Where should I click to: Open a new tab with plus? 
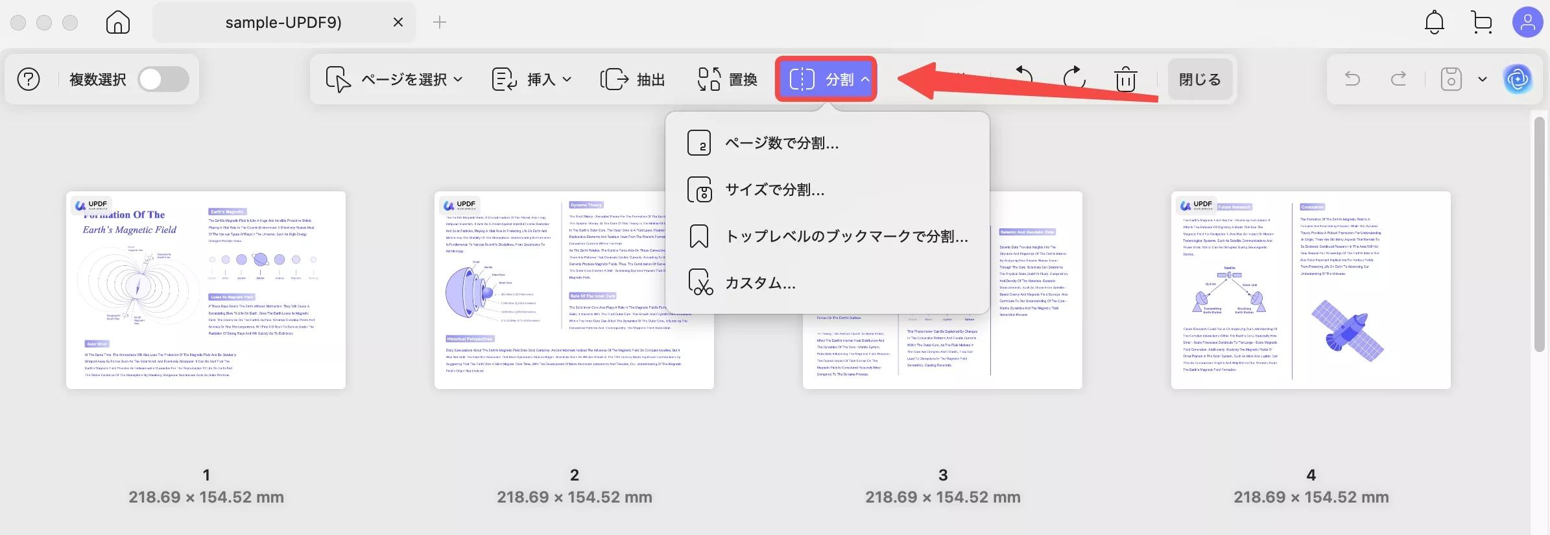pyautogui.click(x=440, y=23)
